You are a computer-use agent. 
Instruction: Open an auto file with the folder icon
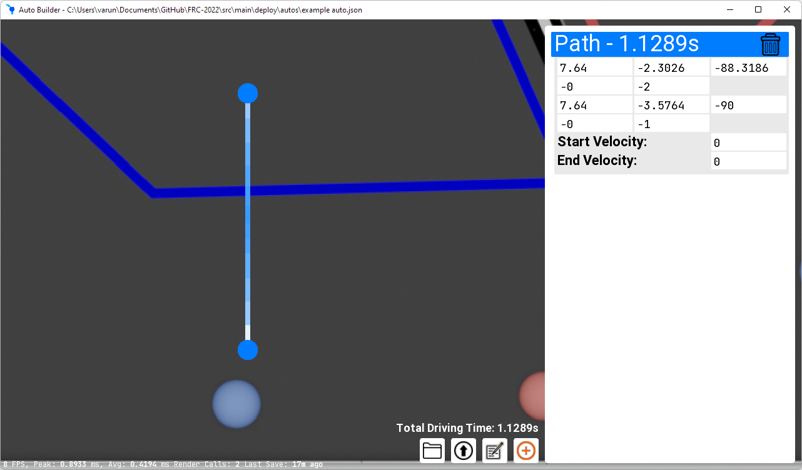[432, 451]
